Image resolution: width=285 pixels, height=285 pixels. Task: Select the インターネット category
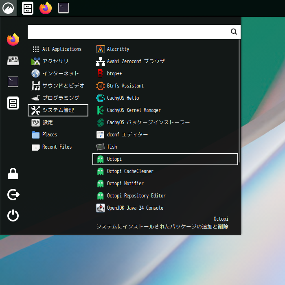tap(58, 73)
